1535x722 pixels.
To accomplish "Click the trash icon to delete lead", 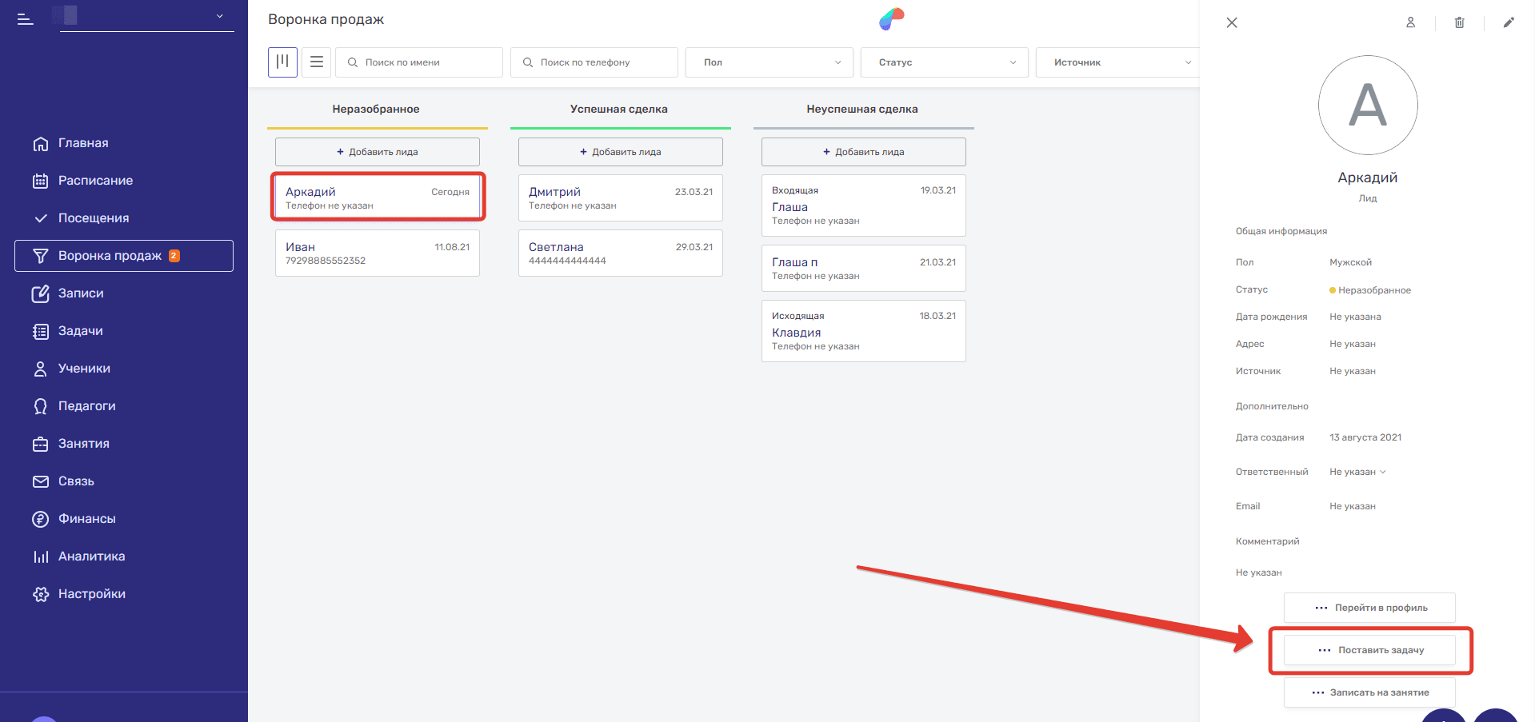I will point(1459,22).
